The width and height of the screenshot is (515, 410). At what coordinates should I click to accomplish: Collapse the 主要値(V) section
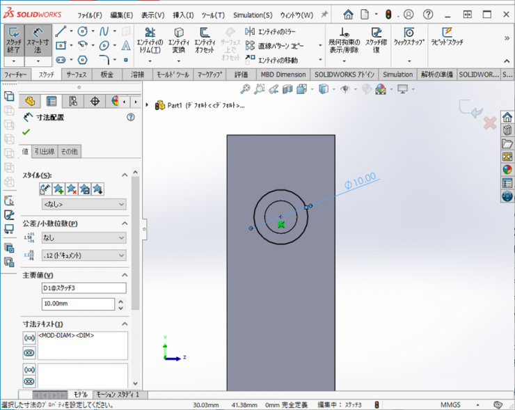[x=125, y=276]
